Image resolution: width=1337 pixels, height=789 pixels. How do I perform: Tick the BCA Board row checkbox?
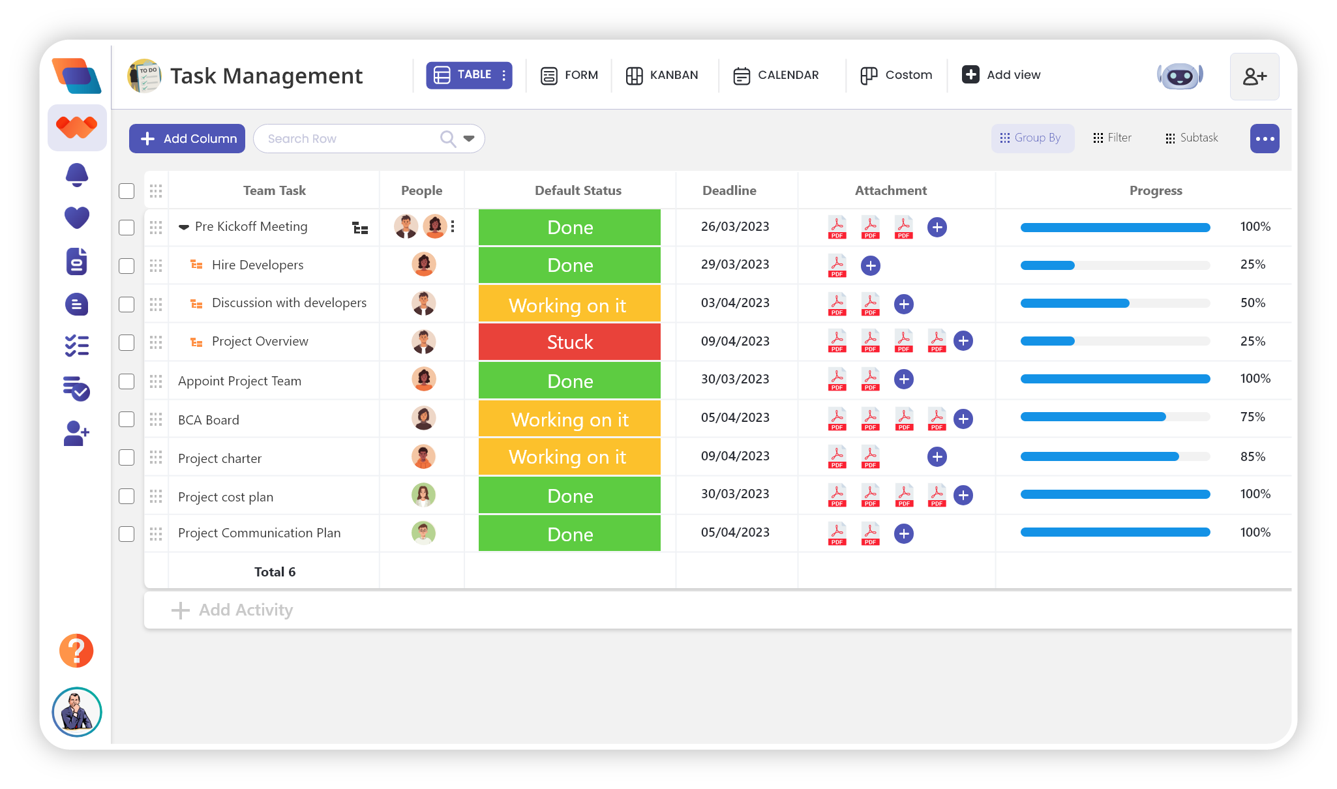[x=127, y=419]
